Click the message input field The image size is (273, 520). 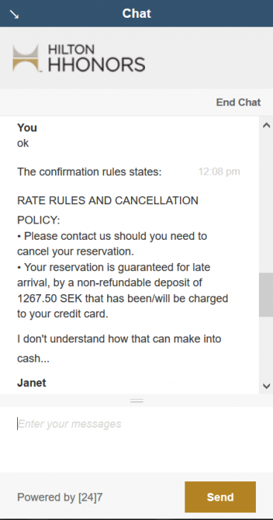pyautogui.click(x=137, y=440)
